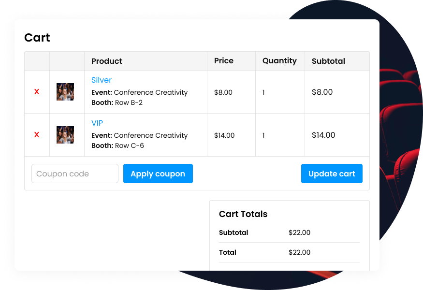Click the VIP product thumbnail image
Screen dimensions: 423x290
66,135
